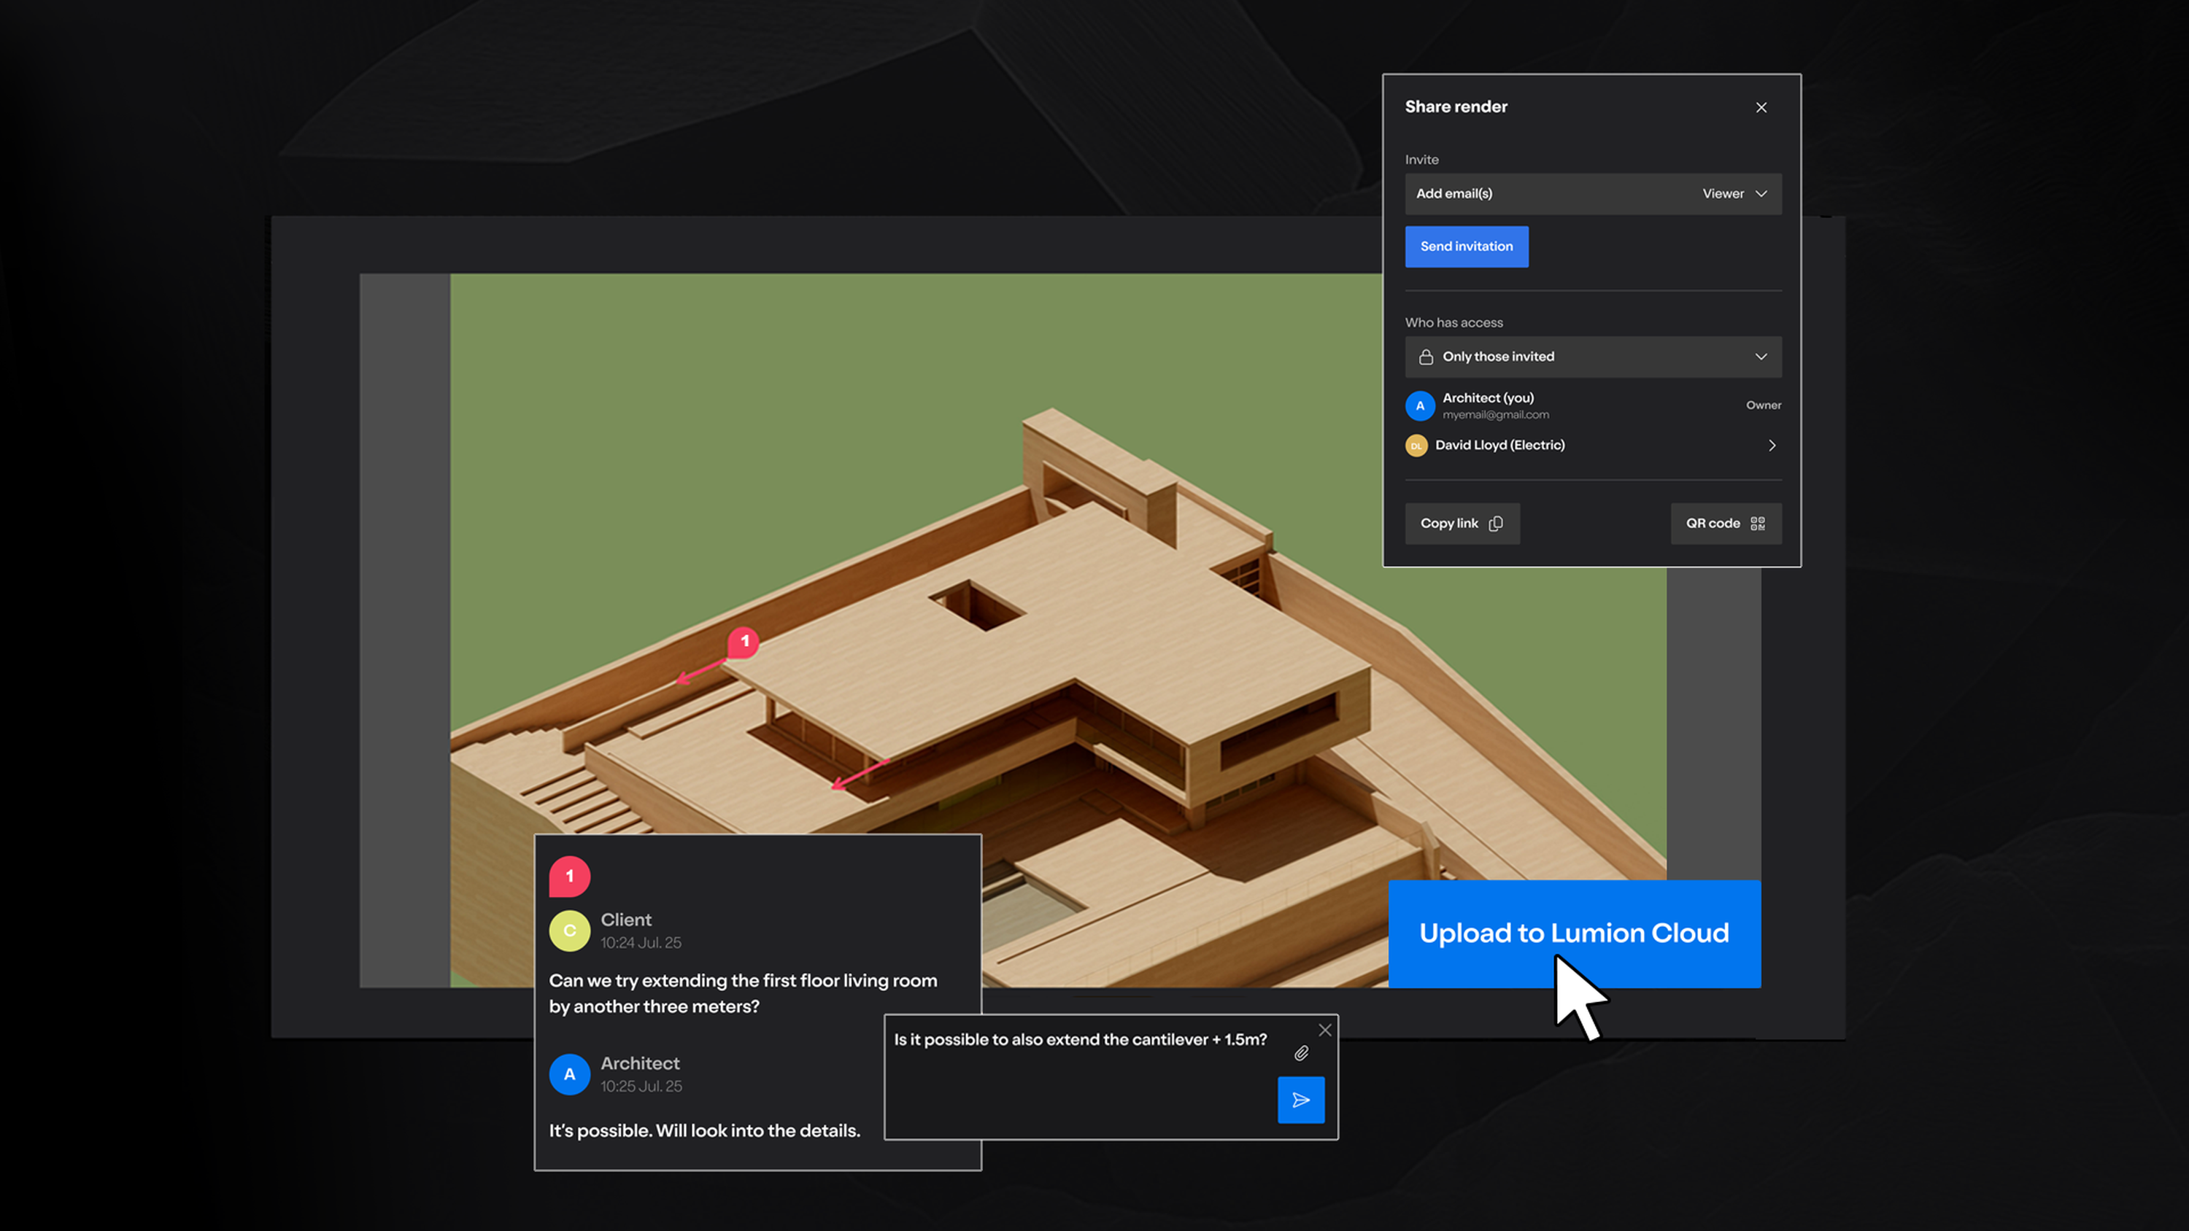The height and width of the screenshot is (1231, 2189).
Task: Expand David Lloyd (Electric) chevron arrow
Action: point(1772,445)
